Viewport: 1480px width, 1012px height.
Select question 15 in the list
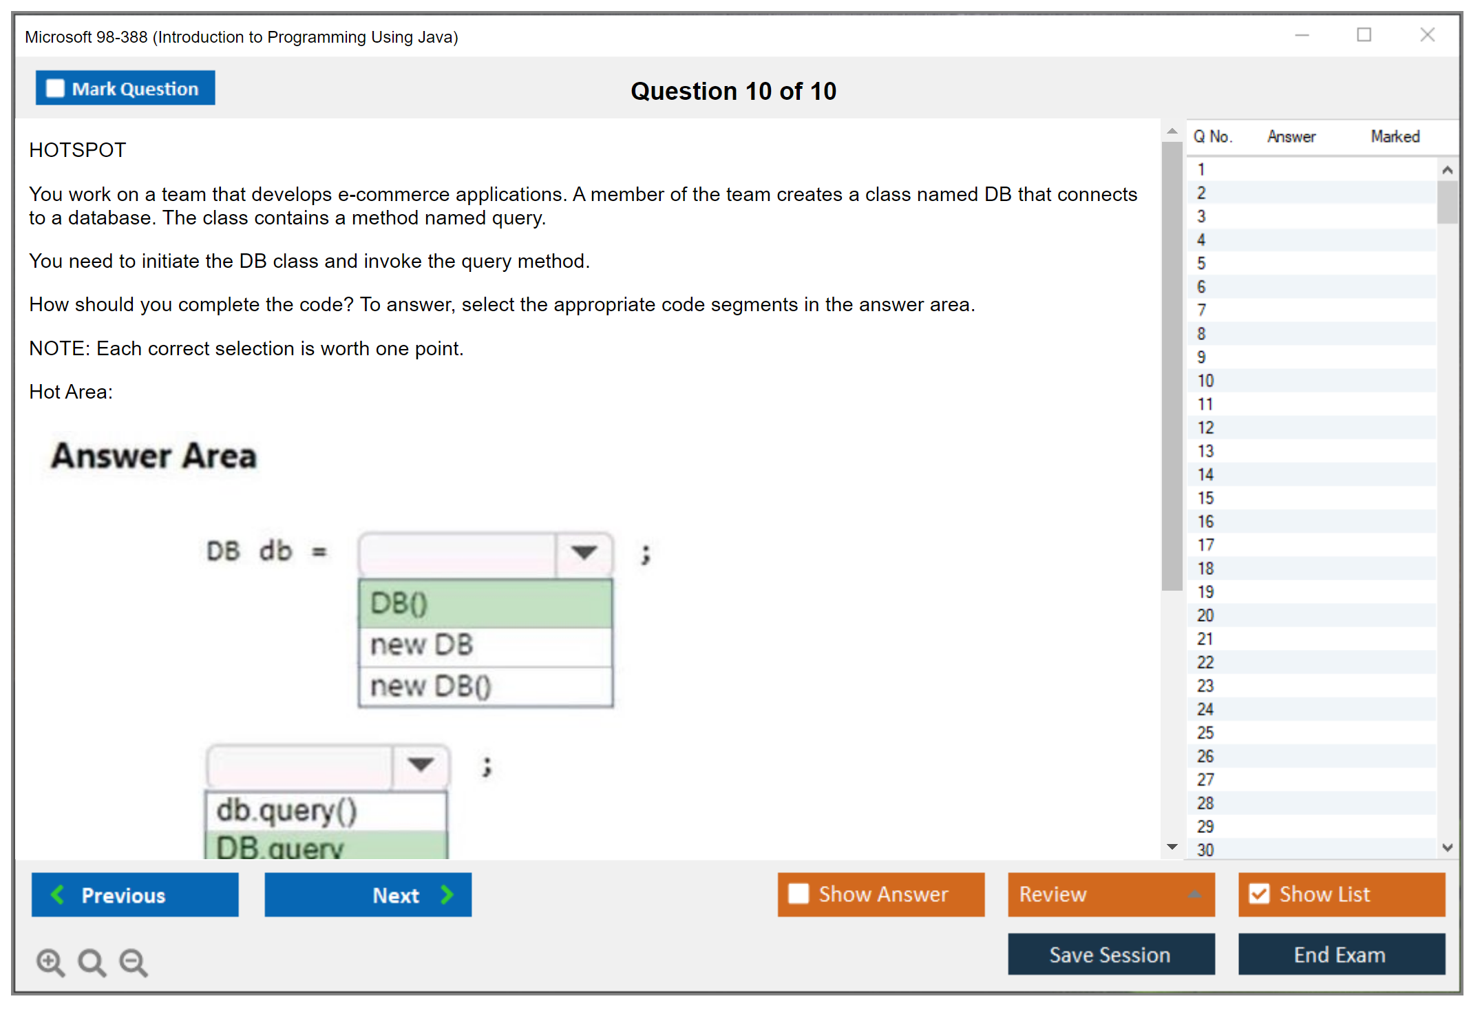tap(1205, 498)
